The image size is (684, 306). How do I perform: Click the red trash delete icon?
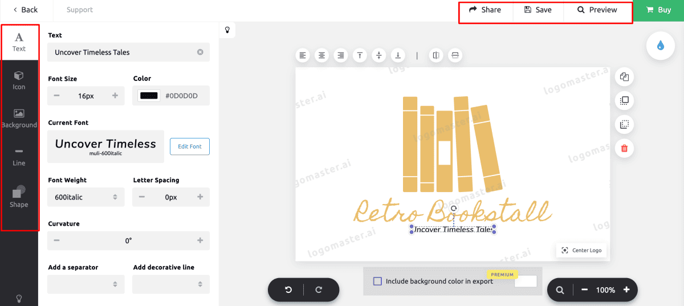coord(624,149)
